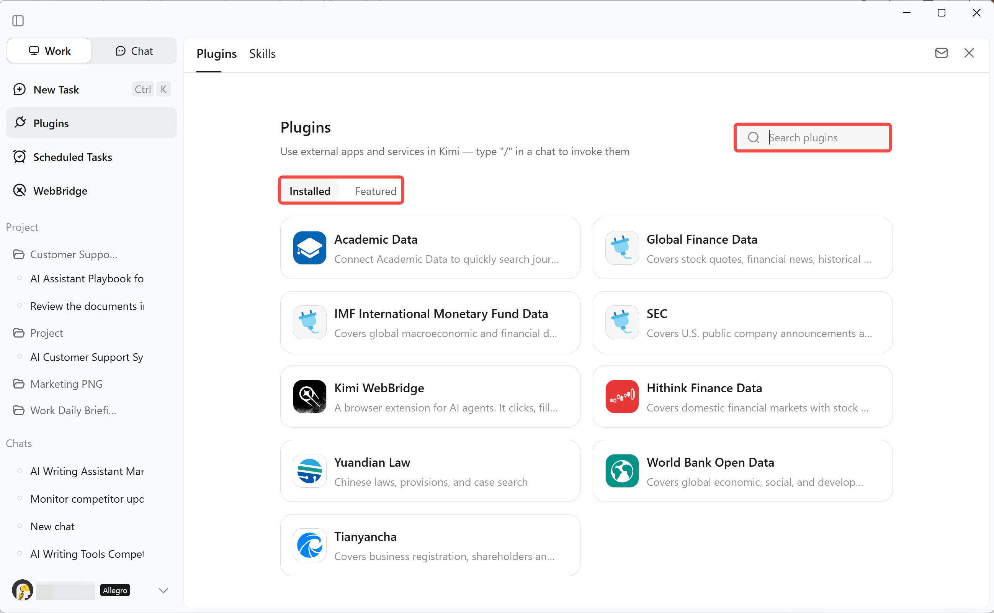Click the Allegro plan badge

(115, 590)
